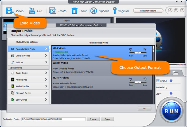This screenshot has width=187, height=127.
Task: Adjust MP4 Video quality slider
Action: pos(138,53)
